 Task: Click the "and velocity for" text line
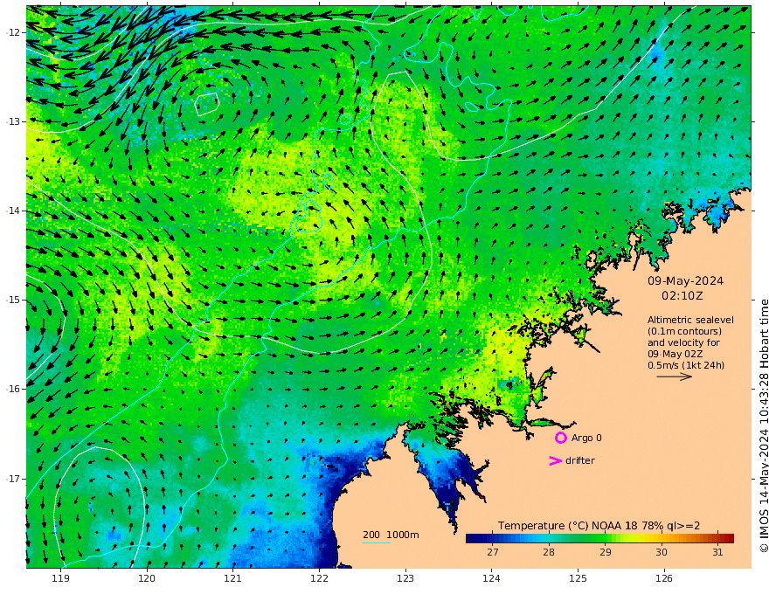click(683, 342)
